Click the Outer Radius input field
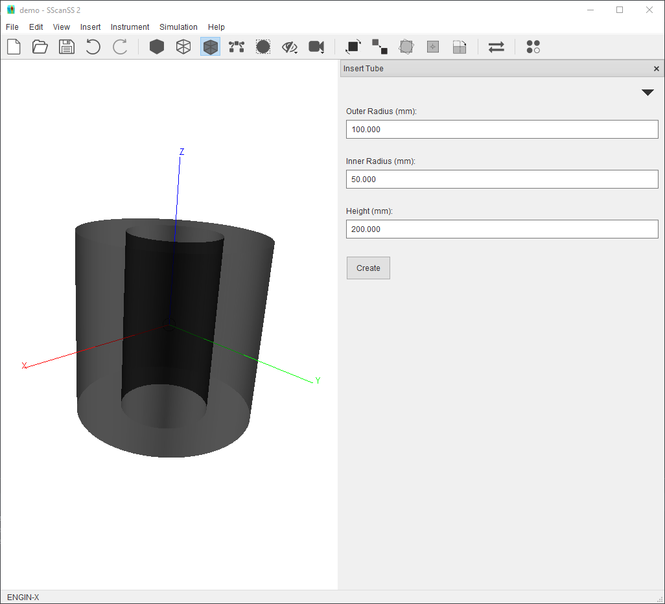 tap(502, 130)
